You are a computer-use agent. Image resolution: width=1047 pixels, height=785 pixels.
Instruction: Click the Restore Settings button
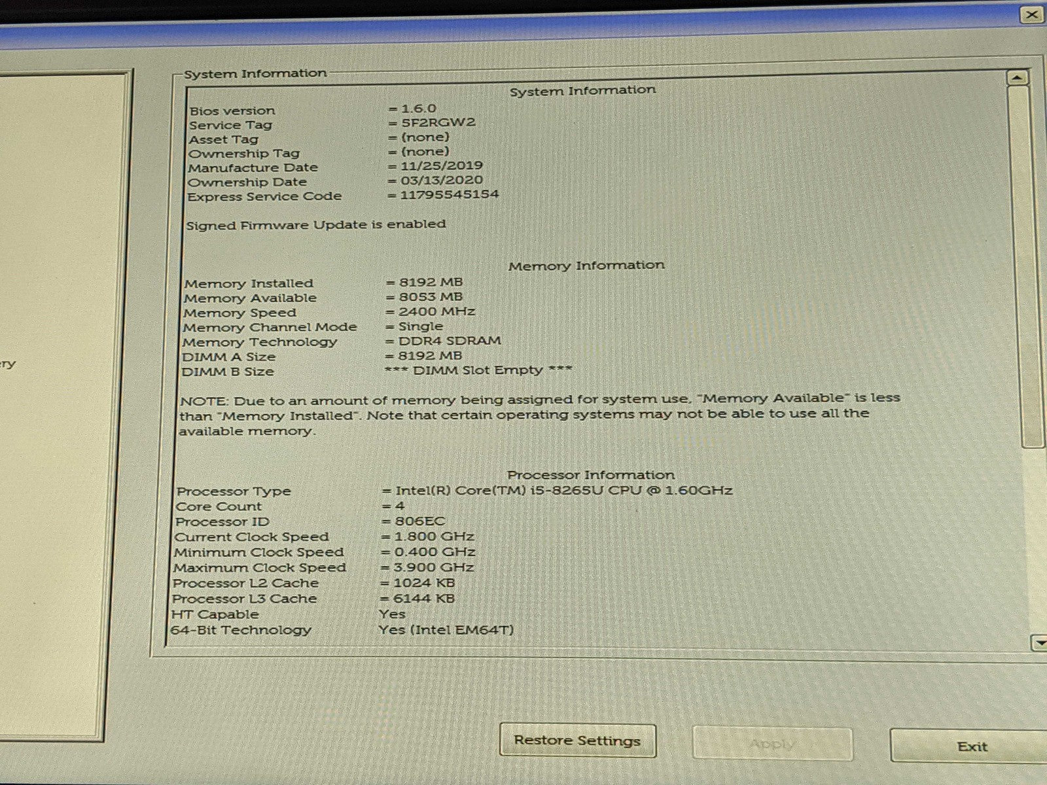[577, 741]
